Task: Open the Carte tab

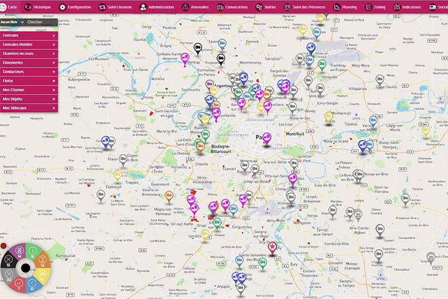Action: click(9, 7)
